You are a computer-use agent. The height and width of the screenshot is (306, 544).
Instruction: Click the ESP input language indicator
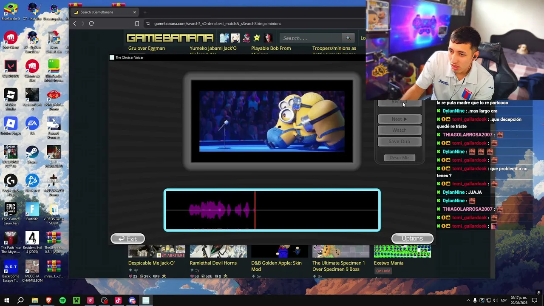pyautogui.click(x=504, y=300)
